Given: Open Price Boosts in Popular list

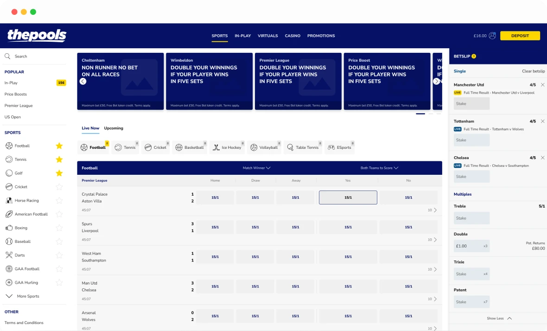Looking at the screenshot, I should point(16,94).
